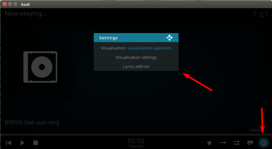
Task: Open the lyrics speech-bubble icon
Action: click(250, 143)
